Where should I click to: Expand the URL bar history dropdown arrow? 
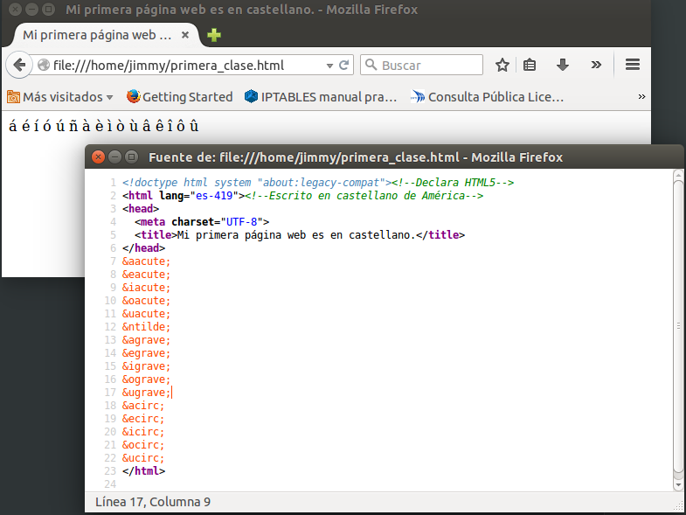[329, 66]
